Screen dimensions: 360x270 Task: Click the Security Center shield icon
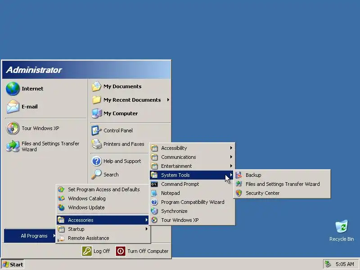239,193
